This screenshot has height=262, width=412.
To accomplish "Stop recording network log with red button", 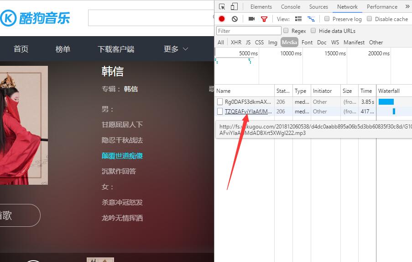I will tap(222, 19).
